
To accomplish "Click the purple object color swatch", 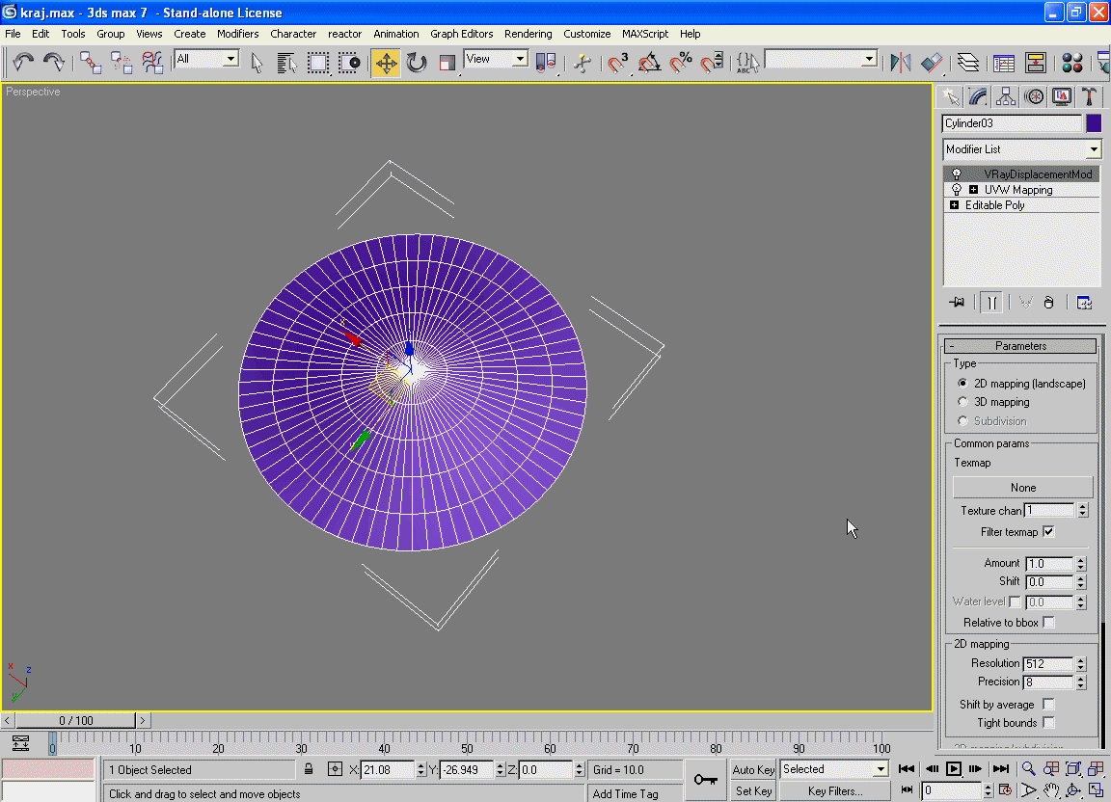I will (x=1094, y=123).
